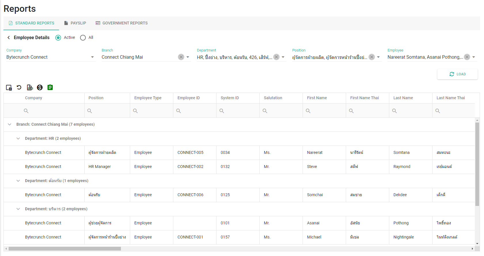484x256 pixels.
Task: Click the scroll right arrow
Action: point(472,249)
